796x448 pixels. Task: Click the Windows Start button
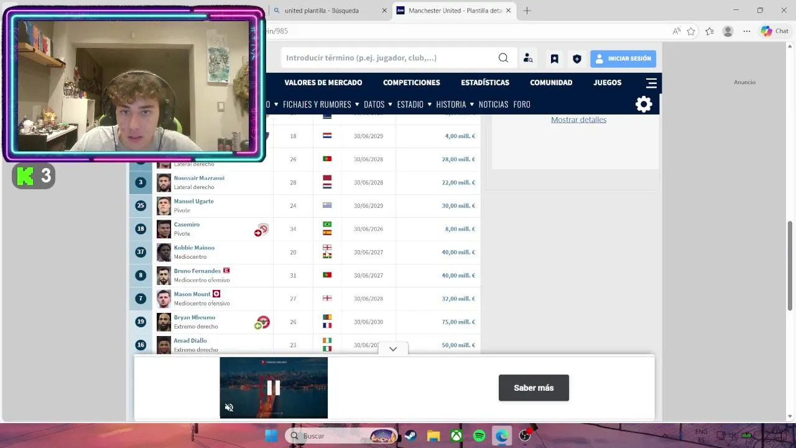[x=271, y=436]
